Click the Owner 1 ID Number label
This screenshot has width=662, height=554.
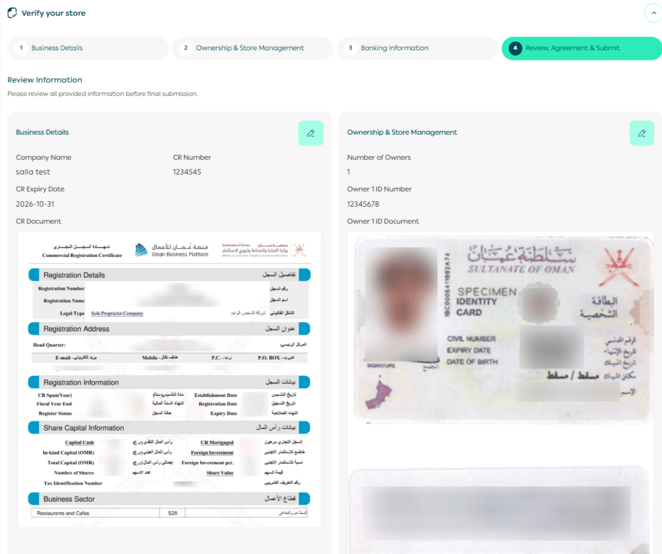point(379,189)
